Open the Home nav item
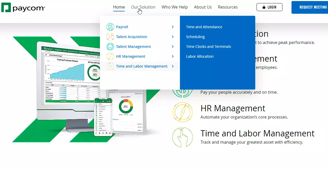Viewport: 328px width, 169px height. pyautogui.click(x=119, y=7)
